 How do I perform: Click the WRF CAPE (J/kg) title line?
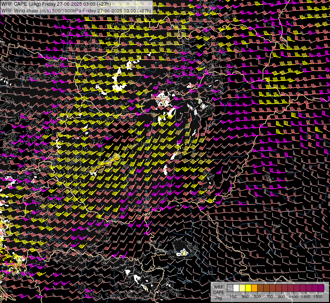tap(56, 4)
